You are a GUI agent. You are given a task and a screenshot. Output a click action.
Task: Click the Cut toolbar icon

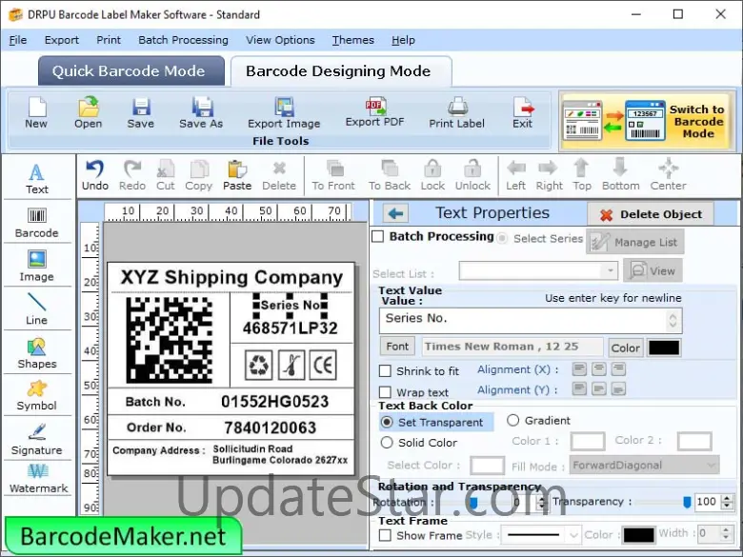coord(166,175)
